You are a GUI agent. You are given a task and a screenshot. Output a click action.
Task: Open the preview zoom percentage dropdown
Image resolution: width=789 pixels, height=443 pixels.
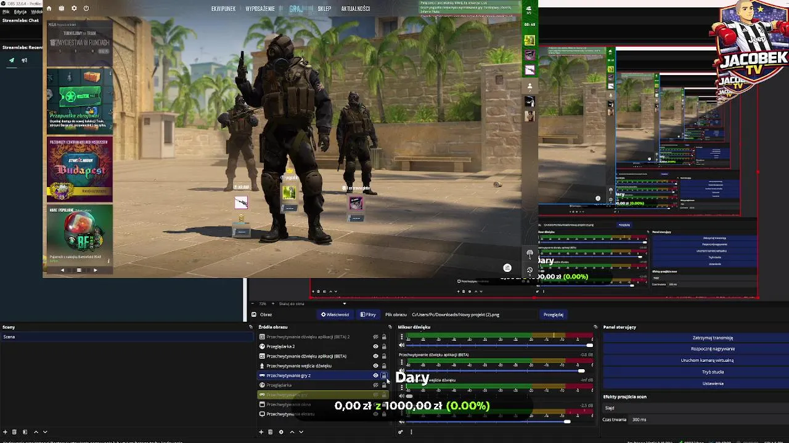(x=263, y=304)
